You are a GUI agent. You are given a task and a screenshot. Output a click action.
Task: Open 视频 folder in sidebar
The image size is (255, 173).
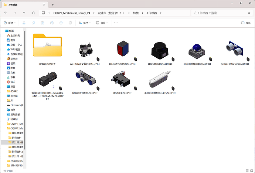11,64
